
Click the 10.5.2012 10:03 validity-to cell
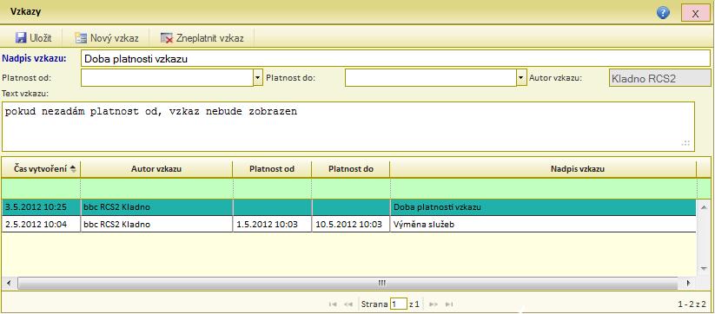[351, 225]
